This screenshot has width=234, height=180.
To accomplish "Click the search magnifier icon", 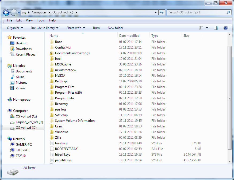I will 228,12.
